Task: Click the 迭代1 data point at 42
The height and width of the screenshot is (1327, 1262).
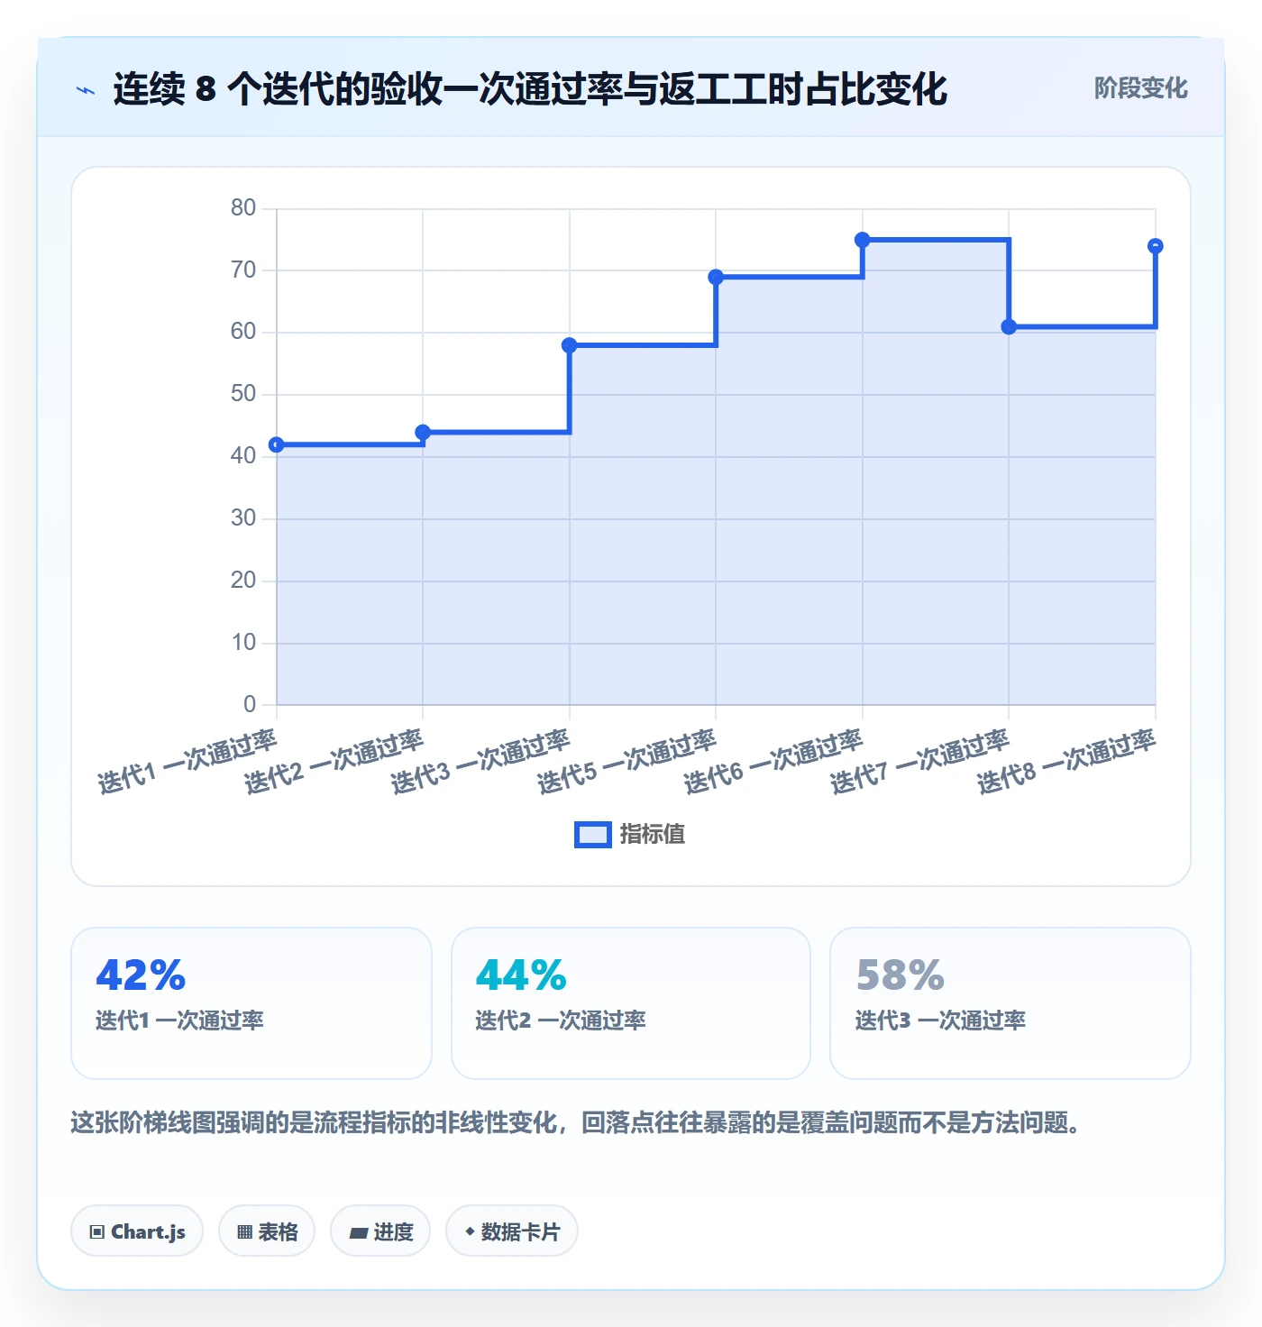Action: [x=277, y=444]
